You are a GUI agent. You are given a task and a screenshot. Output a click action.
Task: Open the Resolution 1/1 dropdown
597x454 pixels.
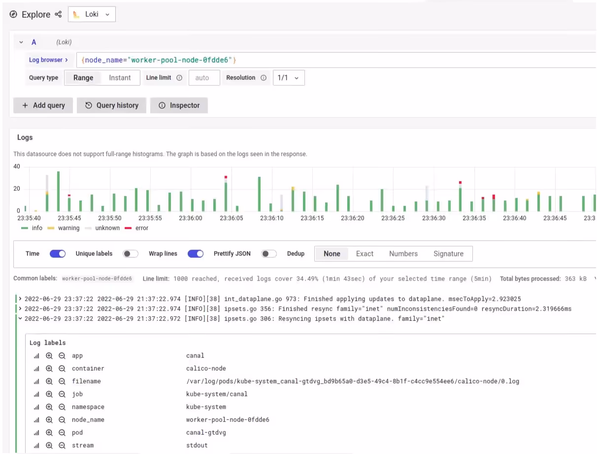[289, 78]
